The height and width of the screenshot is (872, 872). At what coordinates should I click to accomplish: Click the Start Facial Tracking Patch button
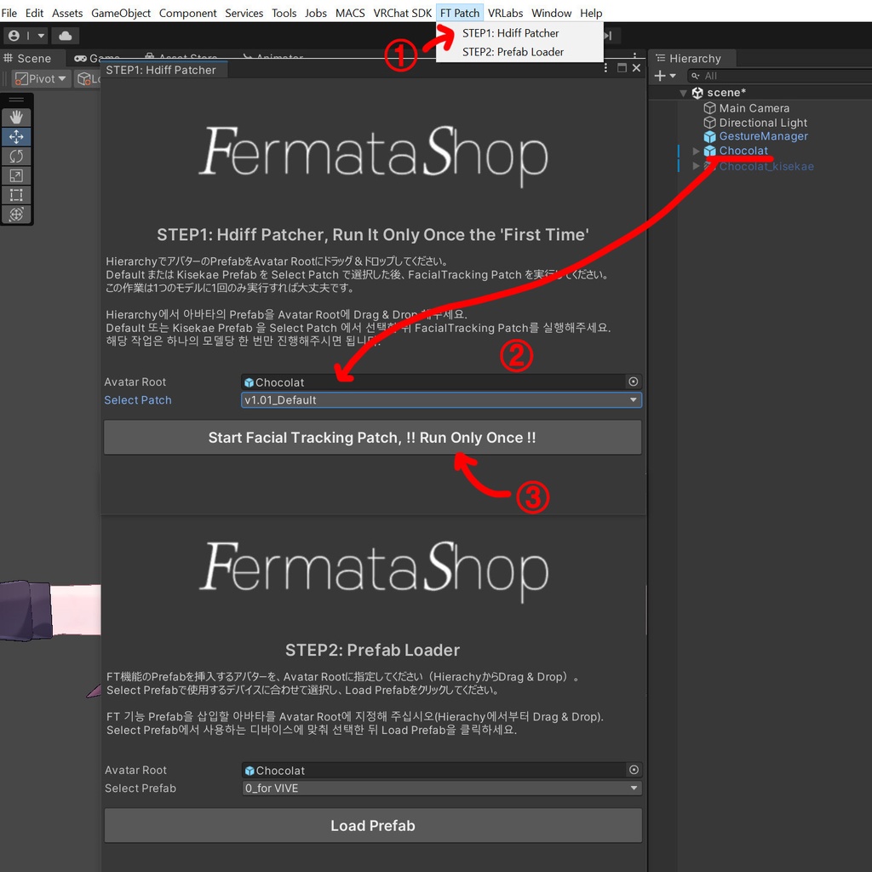pos(373,437)
